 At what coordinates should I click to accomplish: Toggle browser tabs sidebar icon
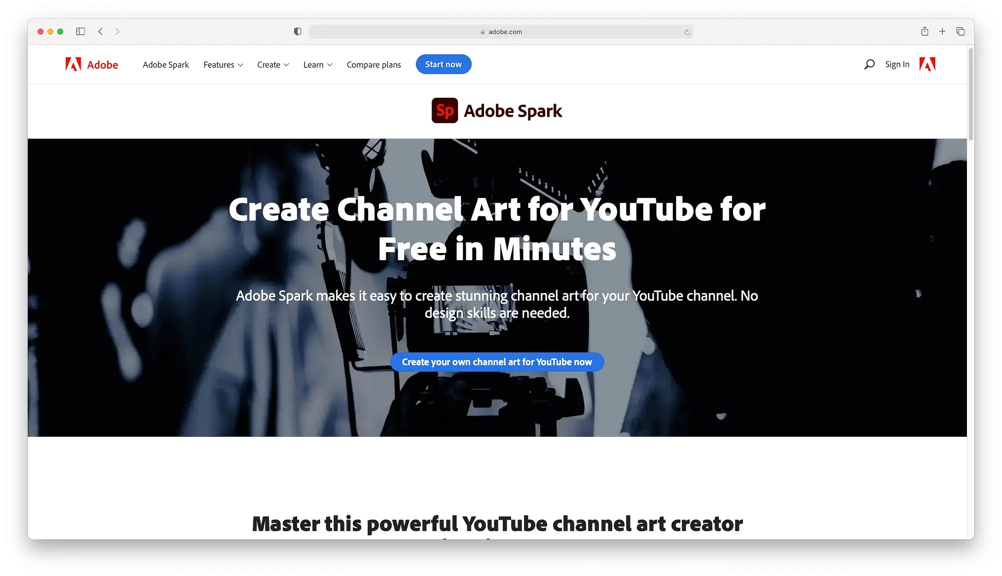point(80,30)
